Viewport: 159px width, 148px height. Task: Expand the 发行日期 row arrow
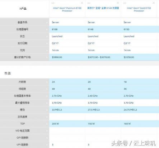point(47,43)
